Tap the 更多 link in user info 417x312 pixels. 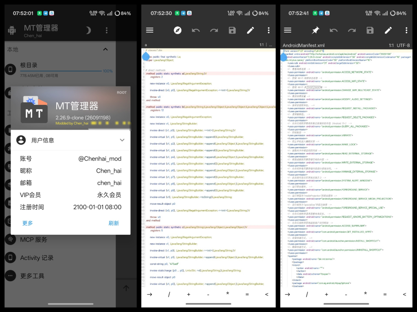tap(28, 223)
